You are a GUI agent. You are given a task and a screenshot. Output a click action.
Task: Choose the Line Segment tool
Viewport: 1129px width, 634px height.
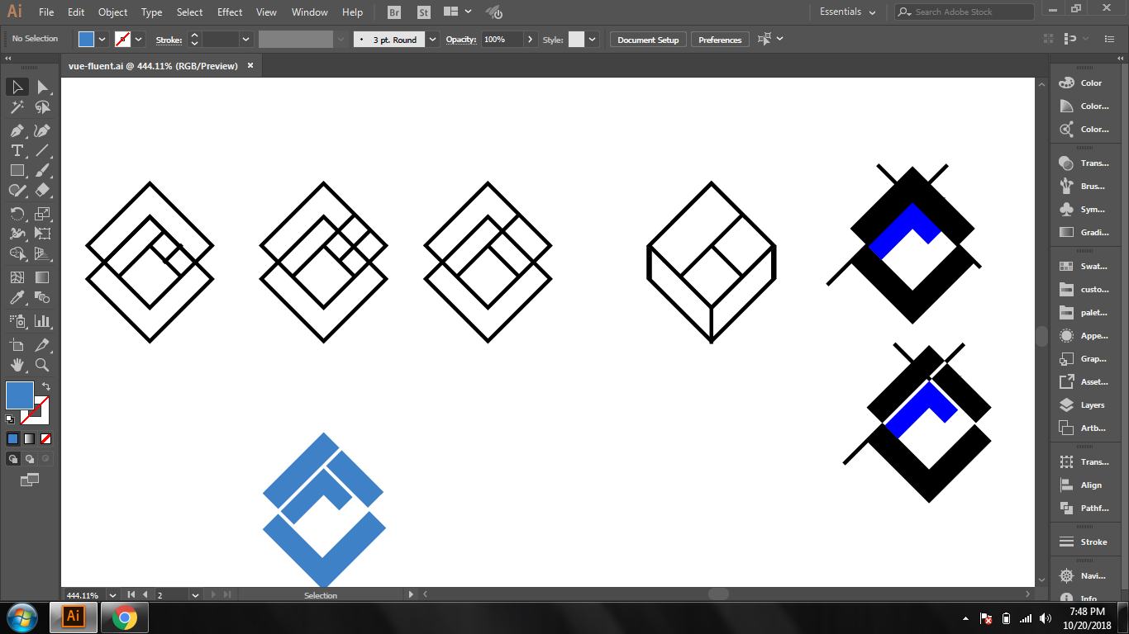42,150
